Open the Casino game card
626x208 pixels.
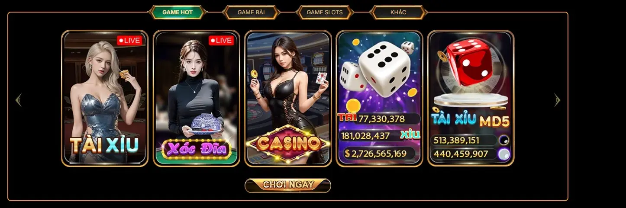[288, 98]
